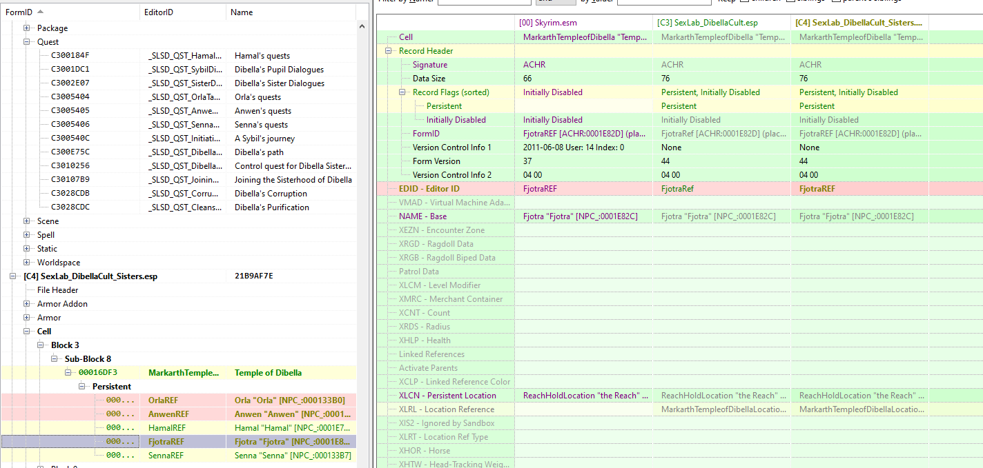Select quest C3001DC1 Dibella's Pupil Dialogues
This screenshot has width=983, height=468.
tap(178, 70)
